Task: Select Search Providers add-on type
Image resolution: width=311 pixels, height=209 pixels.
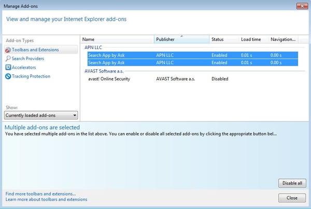Action: [28, 58]
